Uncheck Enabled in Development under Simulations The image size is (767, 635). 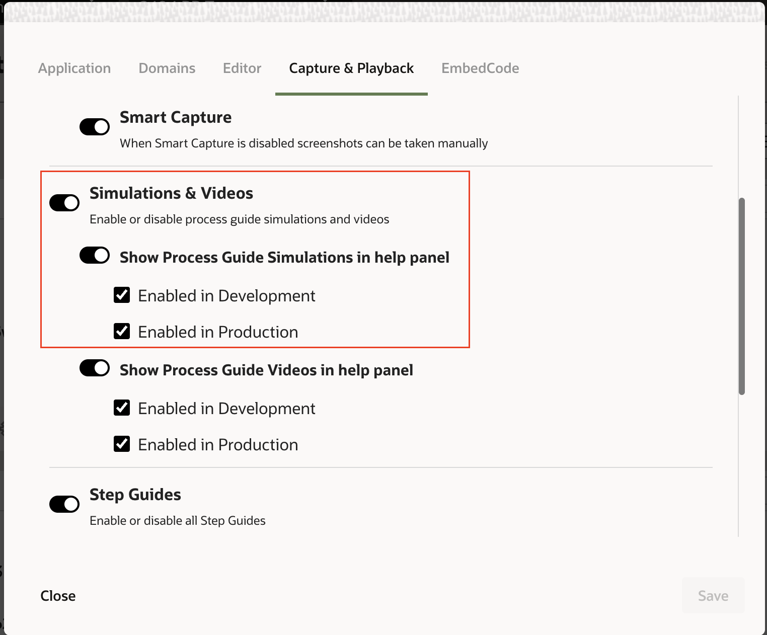(x=122, y=295)
